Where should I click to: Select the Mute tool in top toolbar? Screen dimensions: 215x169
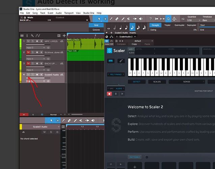129,19
